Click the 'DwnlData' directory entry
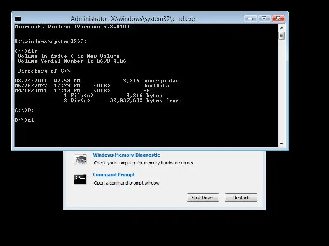 point(156,86)
